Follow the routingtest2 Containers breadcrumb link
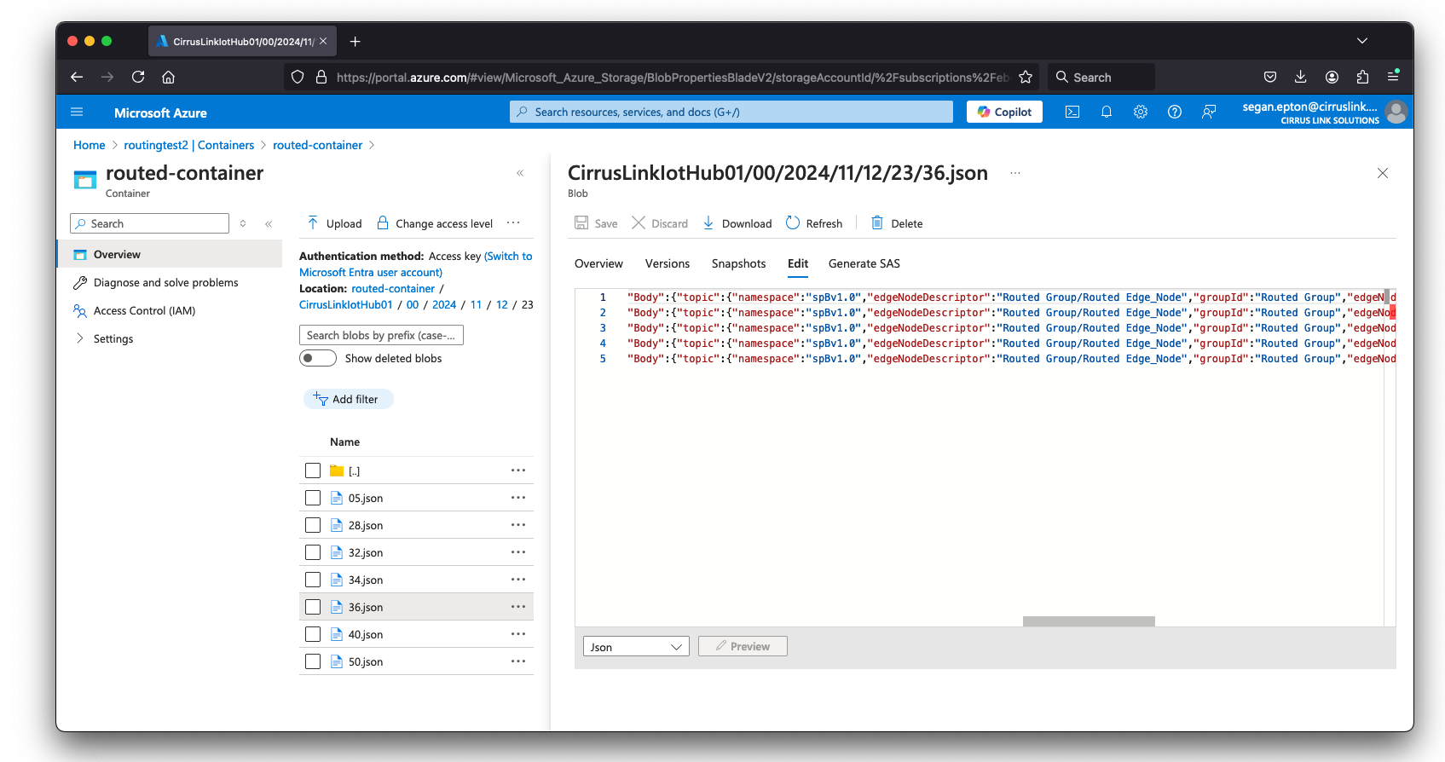Viewport: 1445px width, 762px height. 188,146
